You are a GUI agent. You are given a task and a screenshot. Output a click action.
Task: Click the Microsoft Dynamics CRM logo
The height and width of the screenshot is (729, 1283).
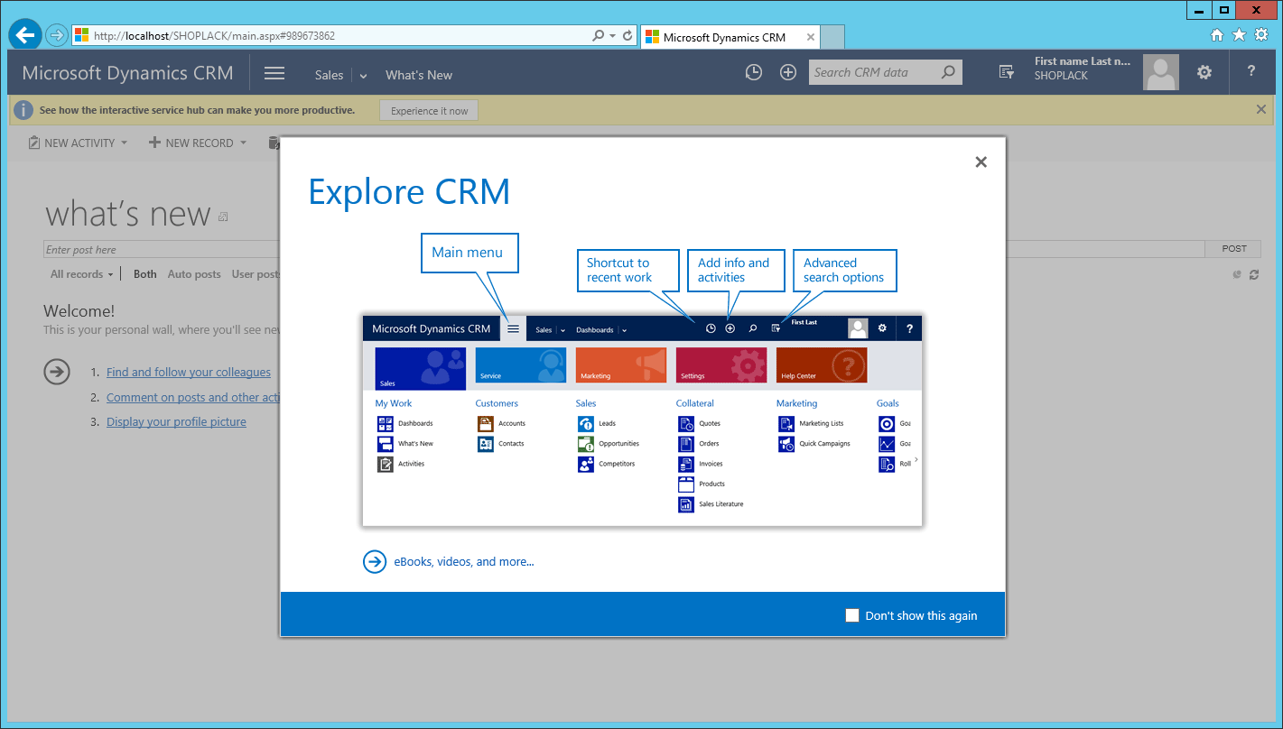[127, 73]
